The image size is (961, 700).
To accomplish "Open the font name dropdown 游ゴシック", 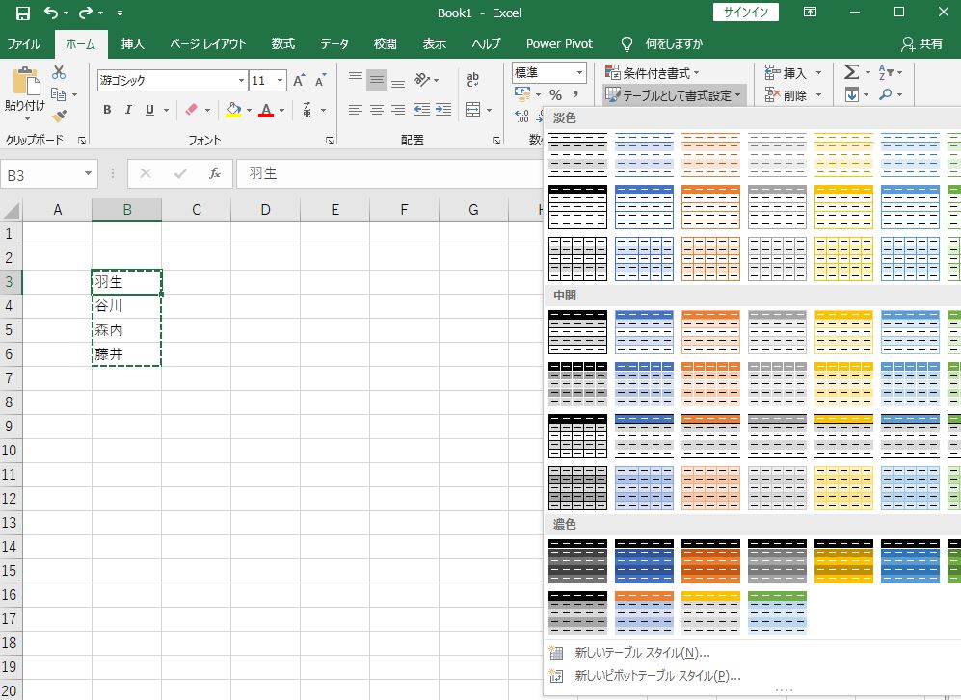I will tap(241, 80).
